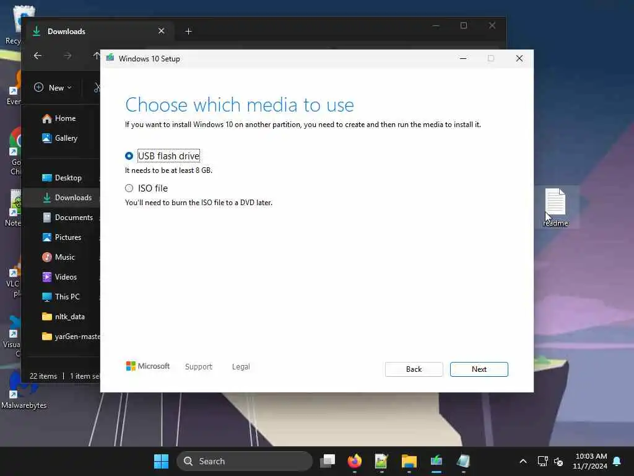Click the Back button in Windows 10 Setup

tap(414, 369)
